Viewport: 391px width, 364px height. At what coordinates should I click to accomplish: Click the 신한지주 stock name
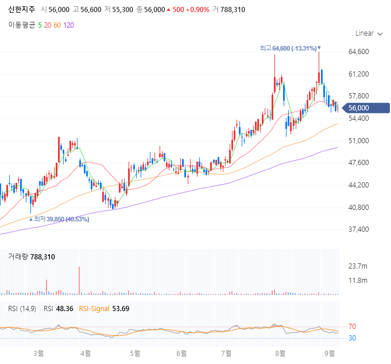[21, 10]
